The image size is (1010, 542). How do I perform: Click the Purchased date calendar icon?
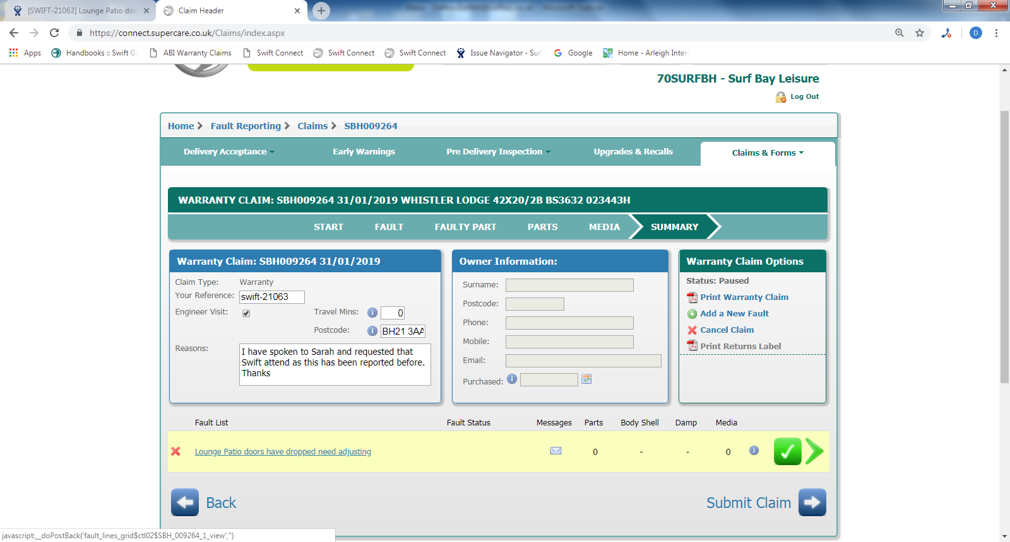point(586,379)
